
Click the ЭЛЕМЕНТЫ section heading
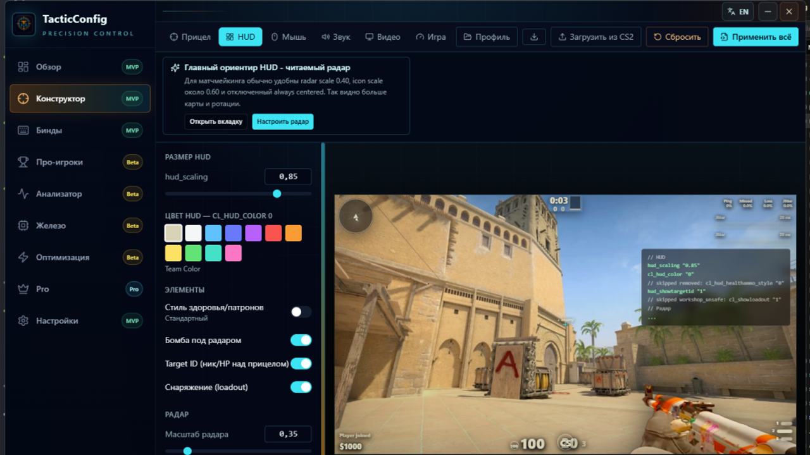[185, 289]
